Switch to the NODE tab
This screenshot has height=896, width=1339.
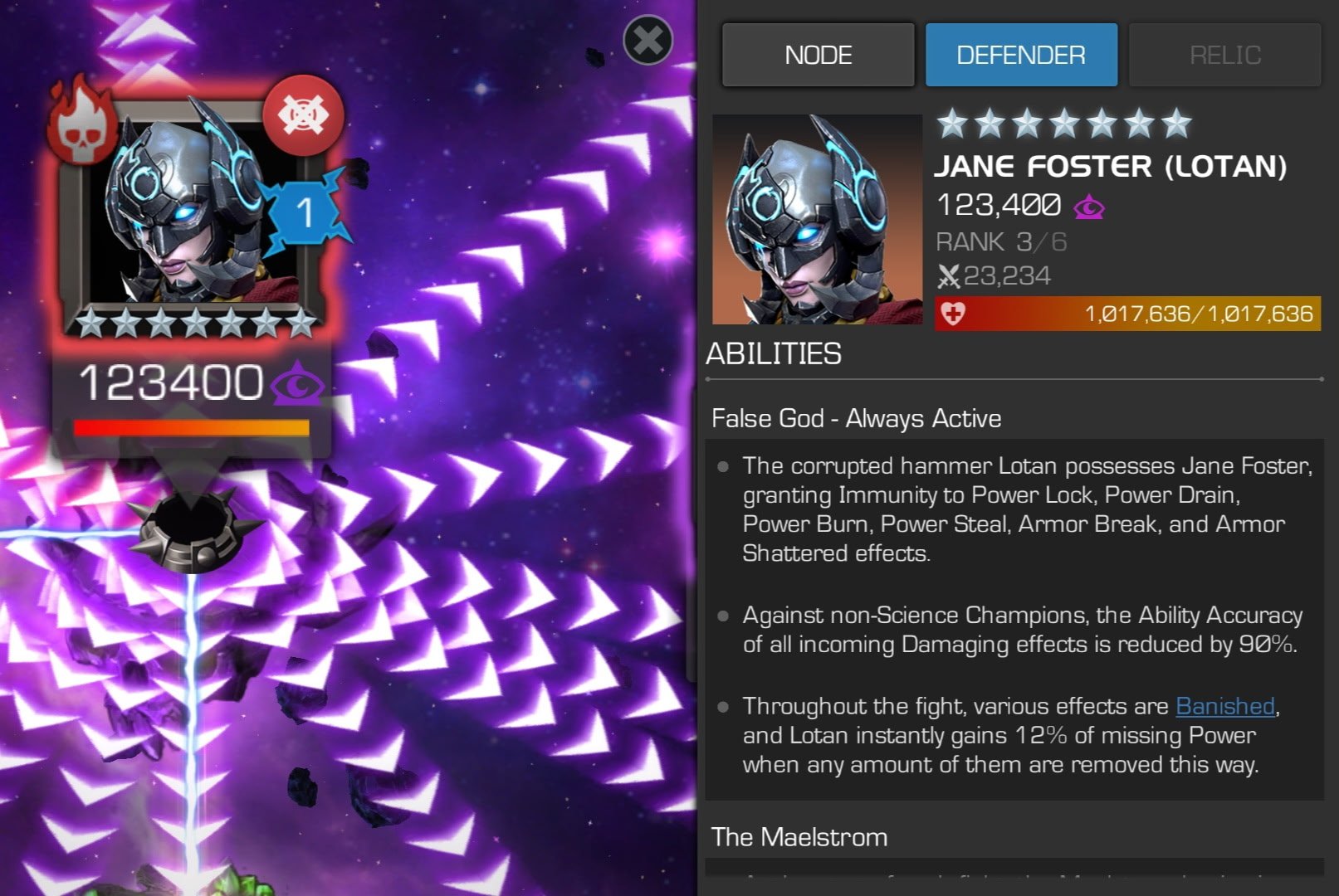[x=818, y=55]
